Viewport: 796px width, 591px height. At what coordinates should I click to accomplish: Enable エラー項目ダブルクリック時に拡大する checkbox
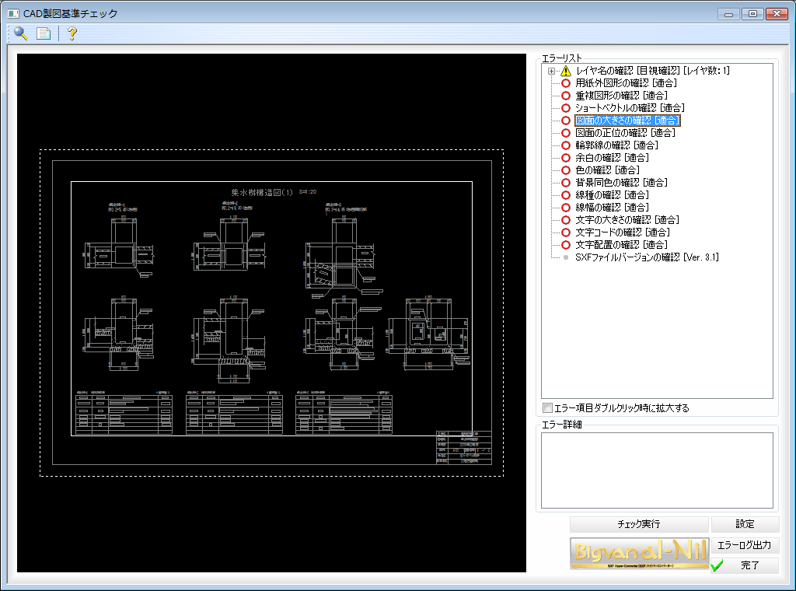pyautogui.click(x=547, y=407)
